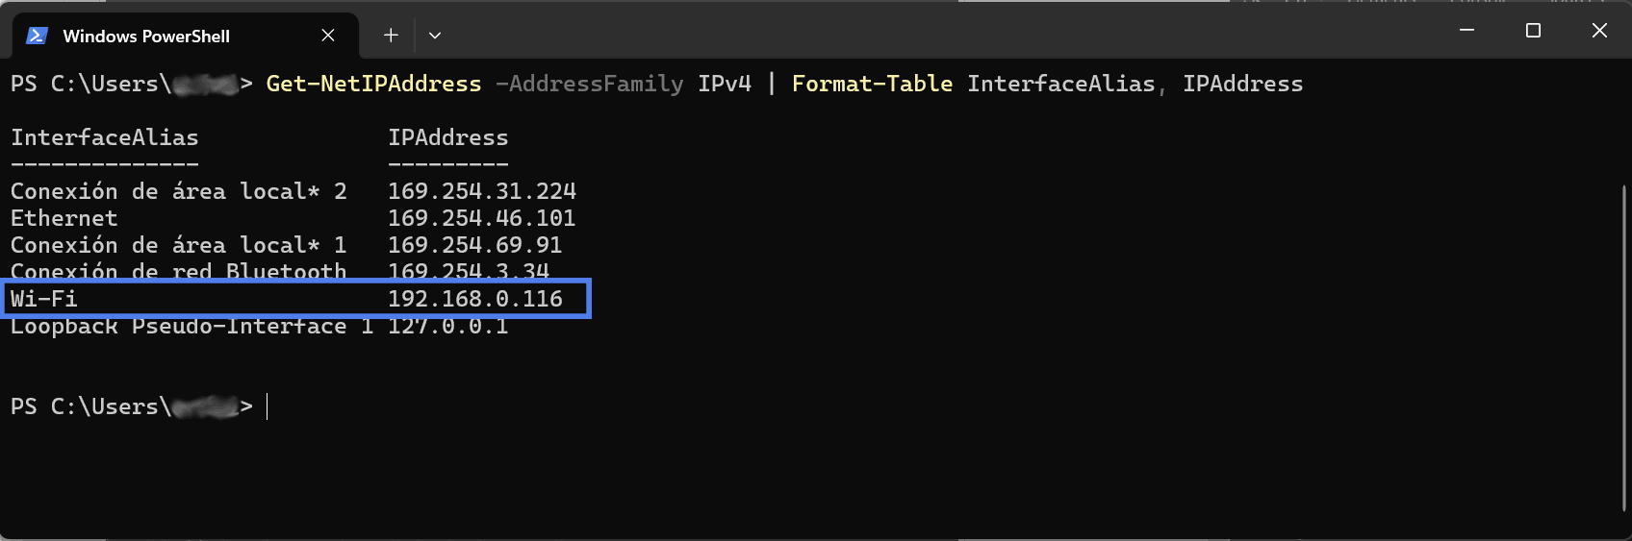The width and height of the screenshot is (1632, 541).
Task: Click the Wi-Fi IP address 192.168.0.116
Action: tap(475, 299)
